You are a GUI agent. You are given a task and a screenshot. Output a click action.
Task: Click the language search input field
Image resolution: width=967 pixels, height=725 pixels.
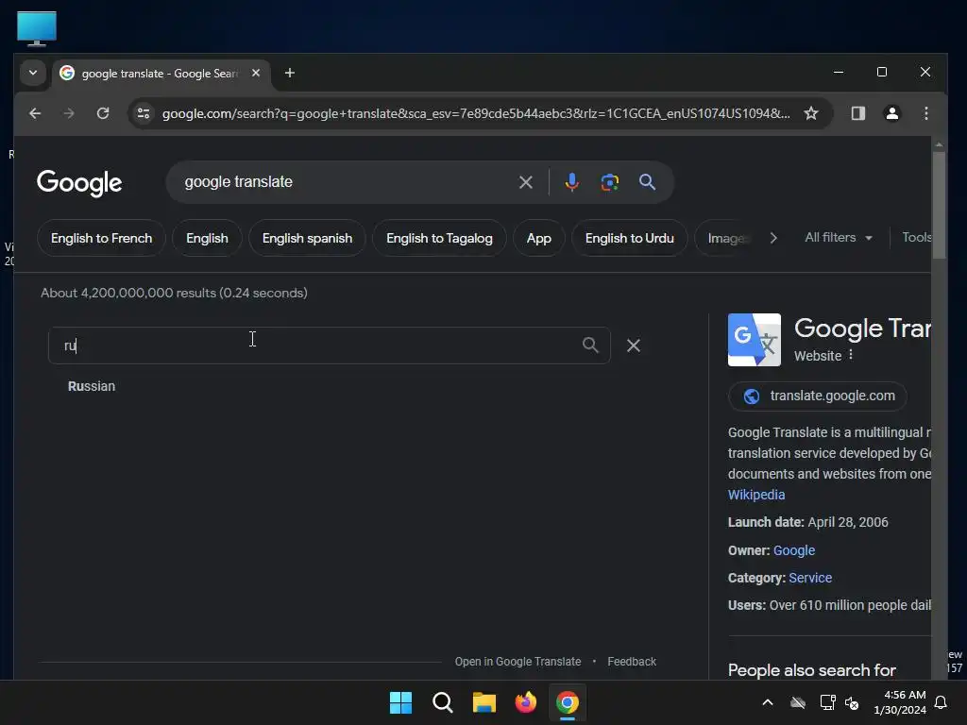(330, 346)
